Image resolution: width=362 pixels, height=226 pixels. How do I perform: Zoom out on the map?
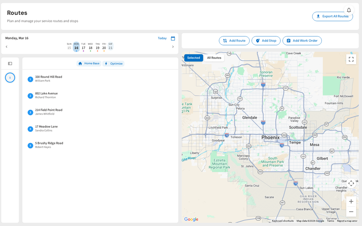[x=351, y=212]
